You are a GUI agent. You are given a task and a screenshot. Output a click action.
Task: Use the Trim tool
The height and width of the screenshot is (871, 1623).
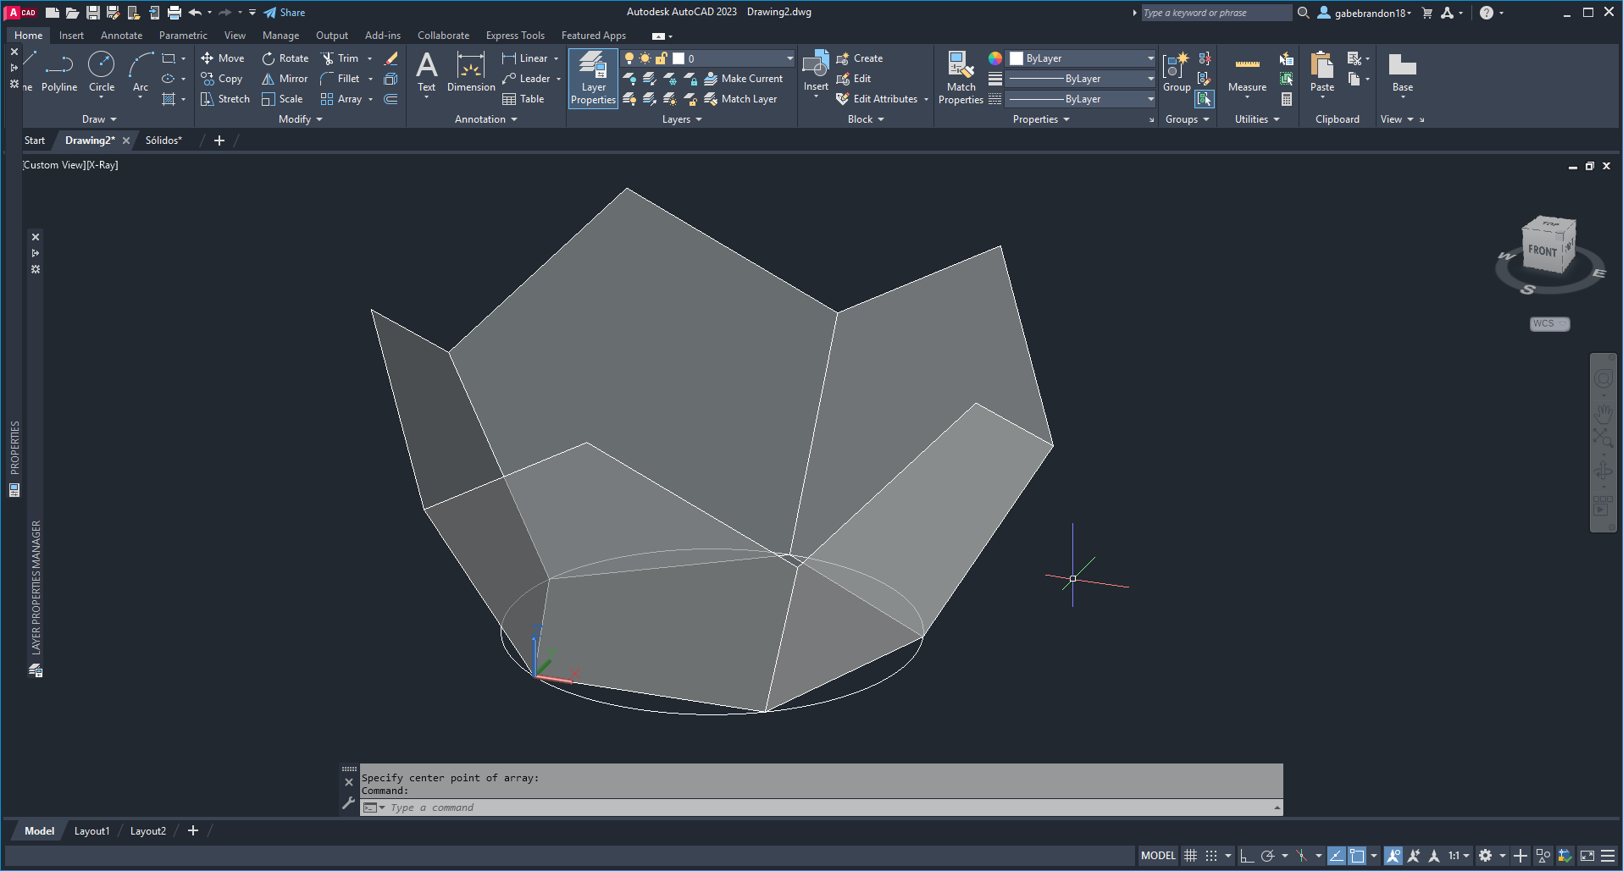tap(340, 58)
